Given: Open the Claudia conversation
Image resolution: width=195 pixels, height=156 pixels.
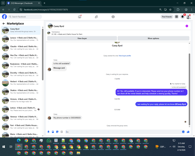Looking at the screenshot, I should point(21,48).
